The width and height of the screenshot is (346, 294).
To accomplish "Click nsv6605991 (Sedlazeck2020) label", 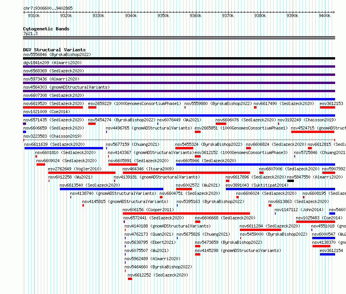I will point(138,161).
